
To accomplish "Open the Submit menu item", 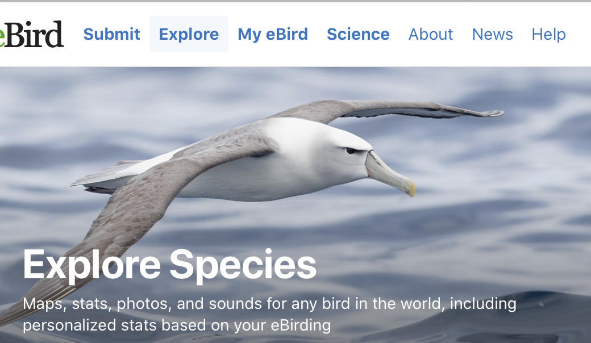I will pos(111,34).
